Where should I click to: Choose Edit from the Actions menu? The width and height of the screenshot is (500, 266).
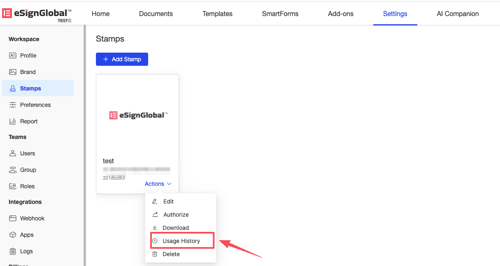(181, 201)
